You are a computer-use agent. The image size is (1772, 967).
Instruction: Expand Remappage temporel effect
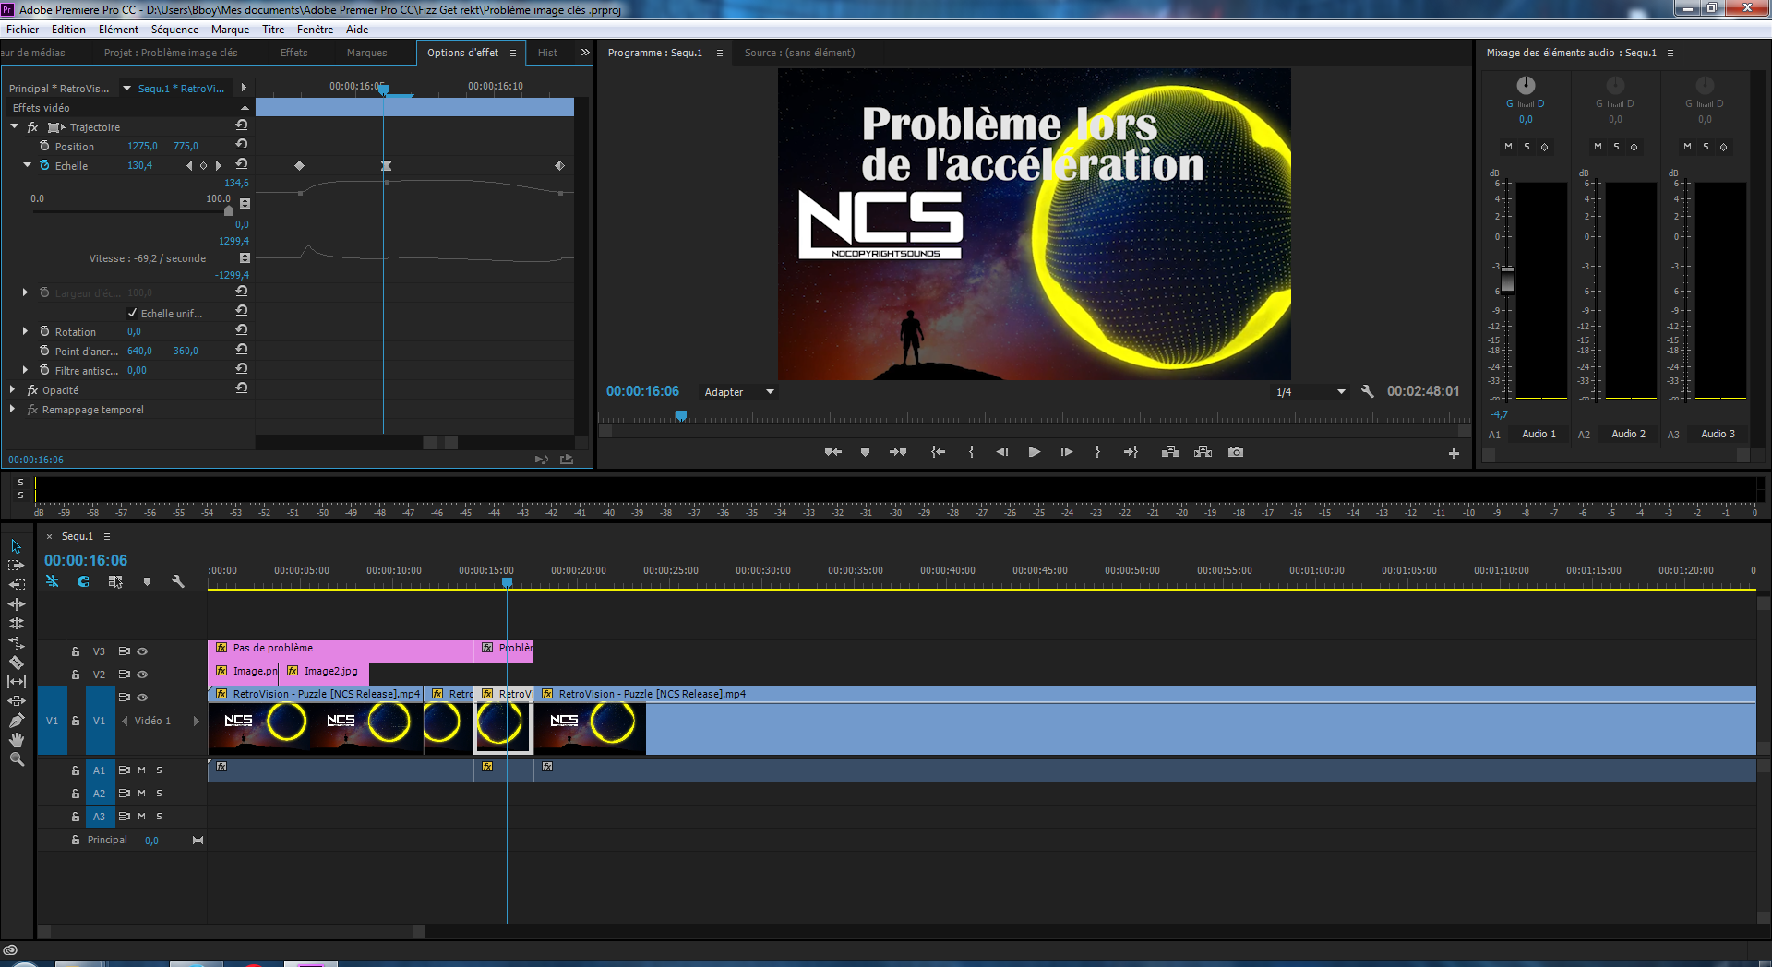[12, 409]
